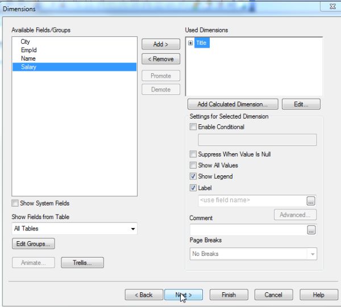Click the Animate... button
Viewport: 341px width, 307px height.
[x=34, y=263]
